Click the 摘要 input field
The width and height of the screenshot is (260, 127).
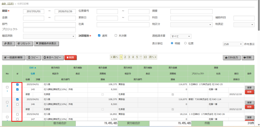187,11
